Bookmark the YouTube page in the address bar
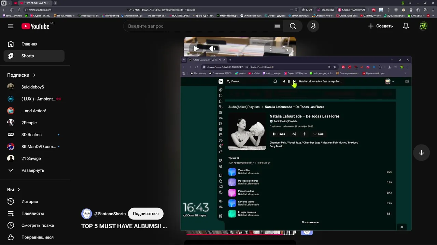The image size is (437, 245). (296, 10)
